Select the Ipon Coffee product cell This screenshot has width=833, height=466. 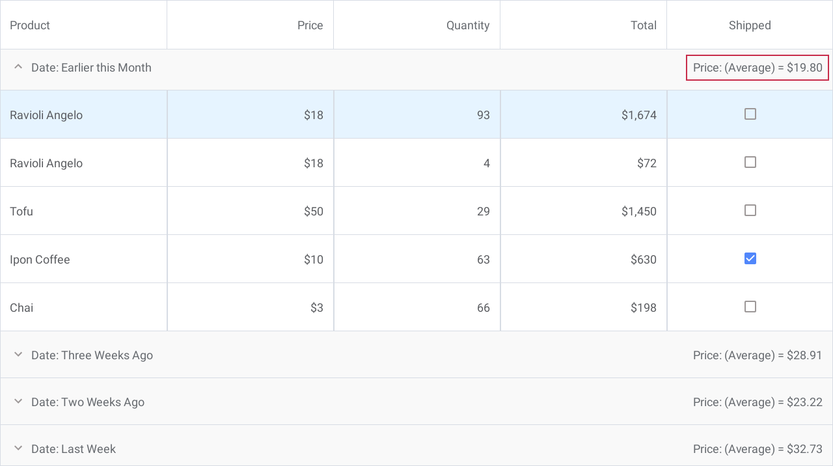click(x=40, y=259)
